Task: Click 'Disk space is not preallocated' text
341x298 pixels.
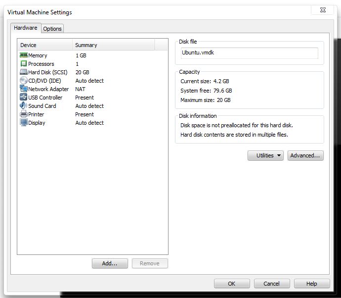Action: (237, 125)
